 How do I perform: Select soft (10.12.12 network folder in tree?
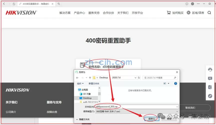89,102
